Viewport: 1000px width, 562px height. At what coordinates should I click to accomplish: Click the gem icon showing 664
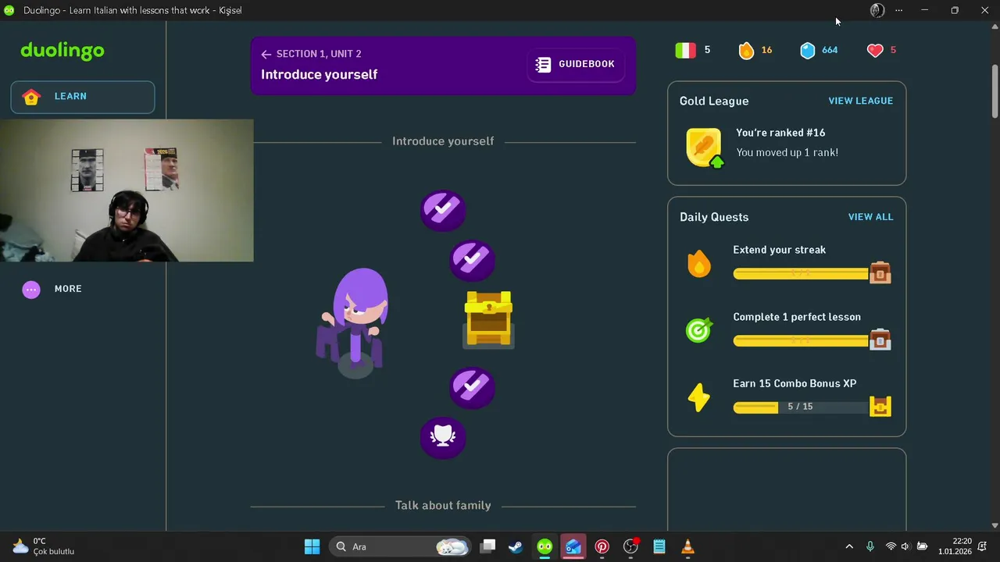pos(808,50)
